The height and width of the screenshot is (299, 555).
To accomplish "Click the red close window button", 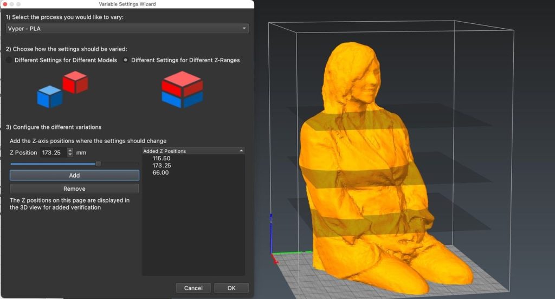I will 4,4.
